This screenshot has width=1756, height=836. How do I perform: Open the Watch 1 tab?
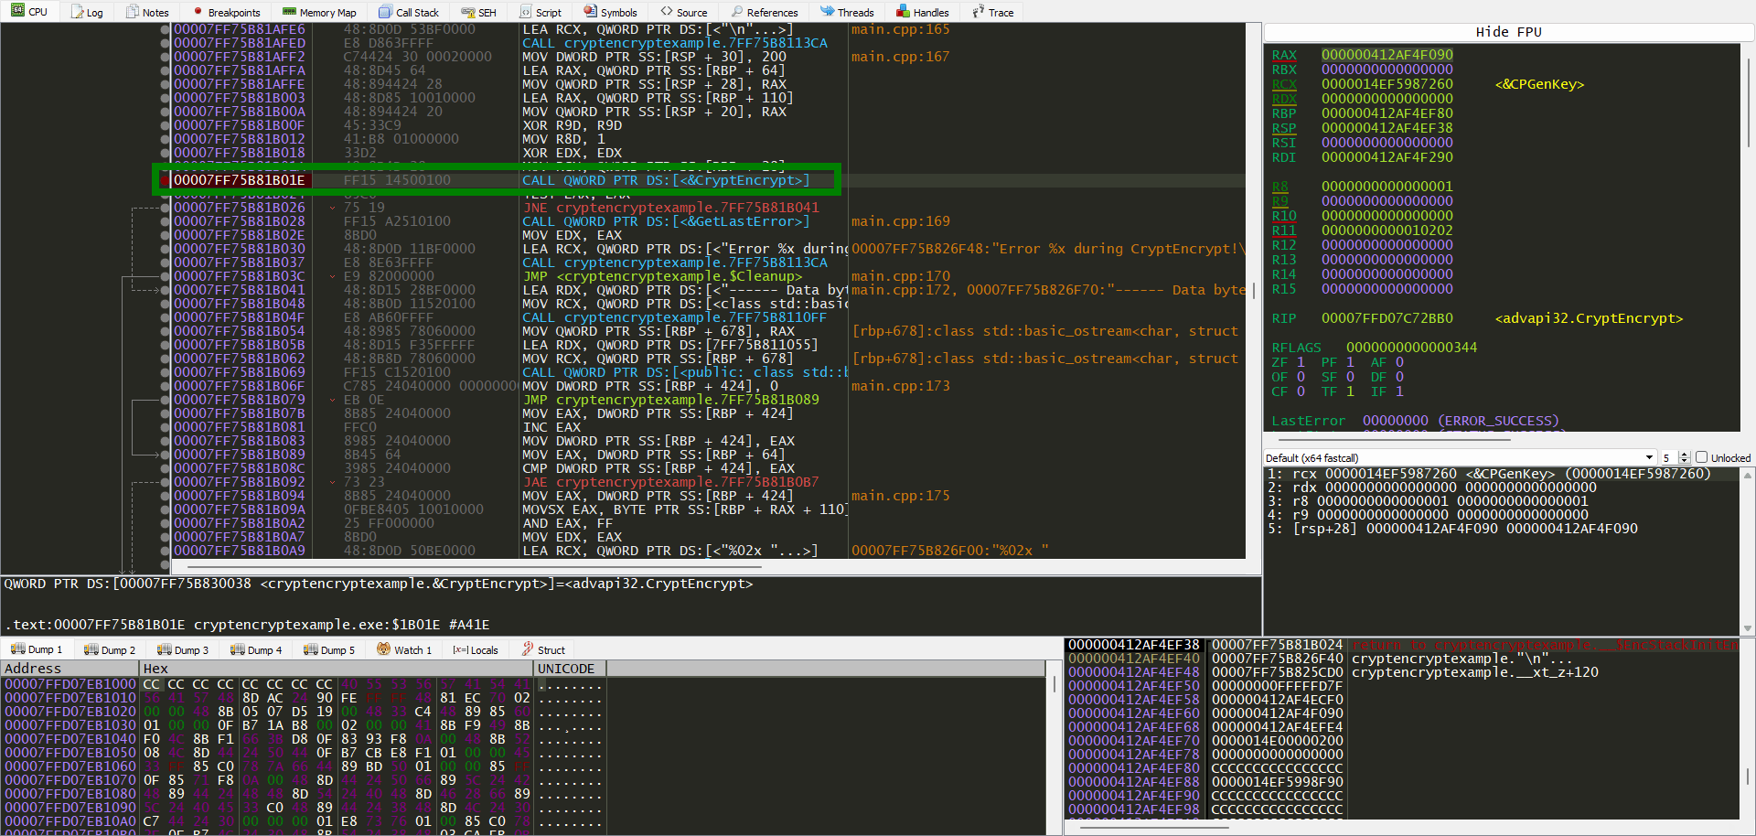406,649
